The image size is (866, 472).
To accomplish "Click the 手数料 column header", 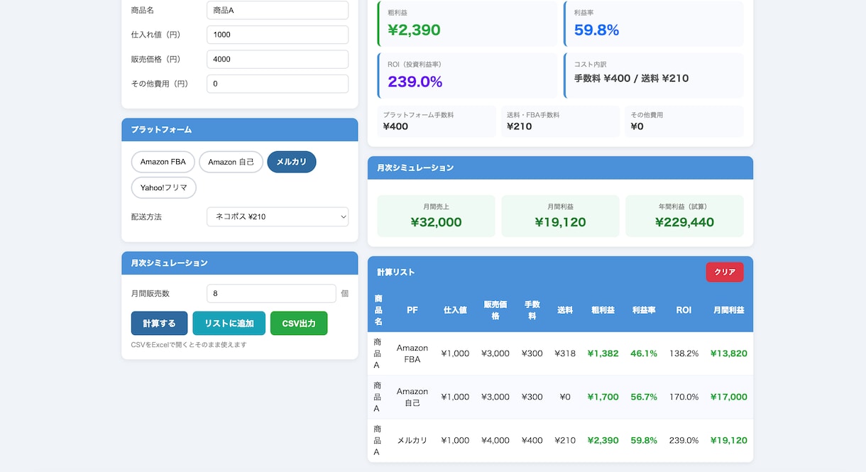I will click(x=532, y=310).
